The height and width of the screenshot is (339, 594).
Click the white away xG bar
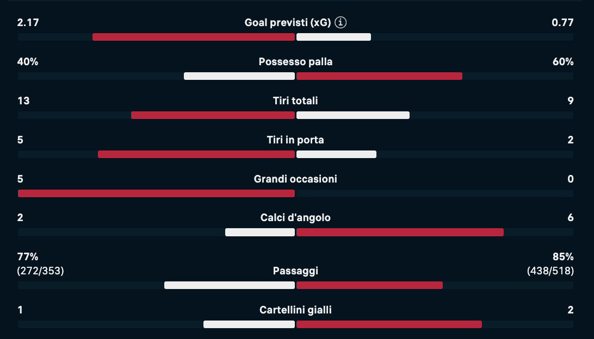click(x=333, y=37)
